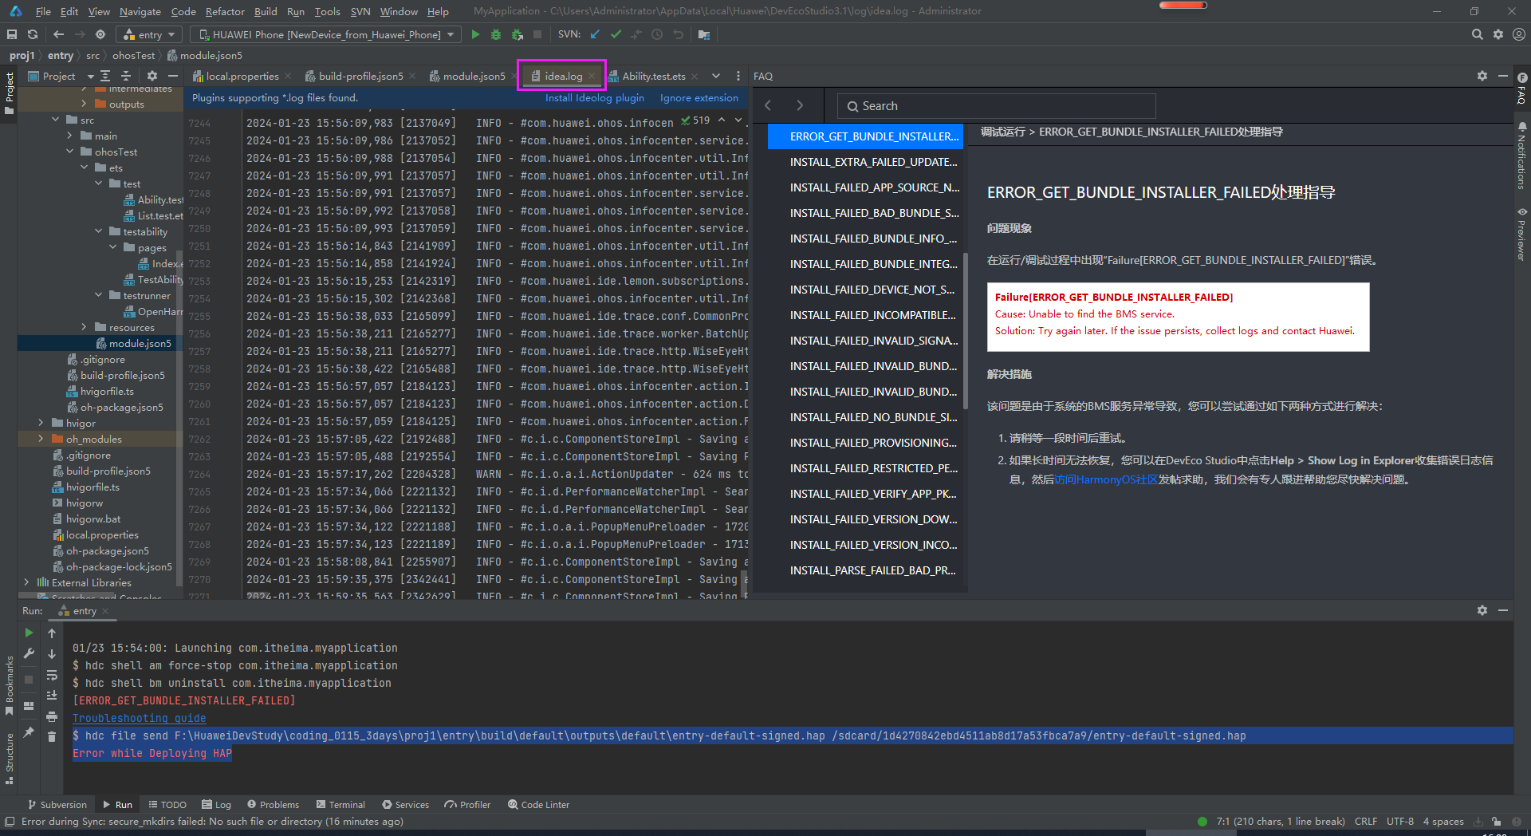Open the Build menu

(266, 11)
